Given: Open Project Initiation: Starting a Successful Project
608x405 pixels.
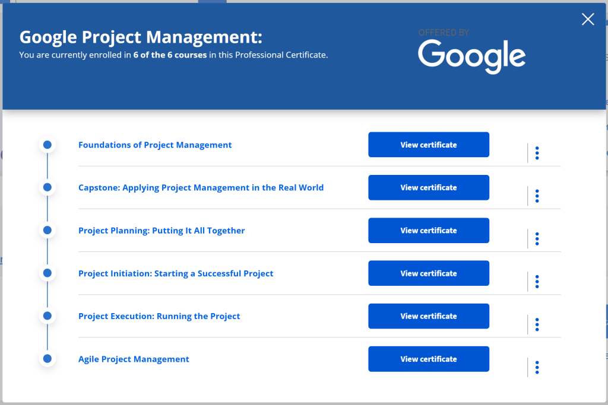Looking at the screenshot, I should 176,273.
